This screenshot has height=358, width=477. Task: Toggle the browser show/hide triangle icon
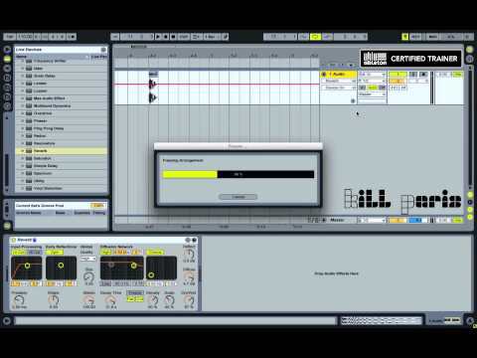point(7,50)
